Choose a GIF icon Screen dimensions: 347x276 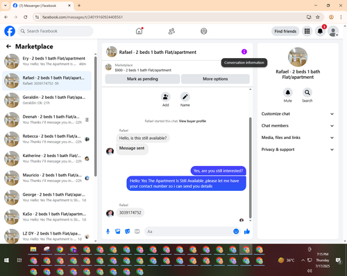137,231
